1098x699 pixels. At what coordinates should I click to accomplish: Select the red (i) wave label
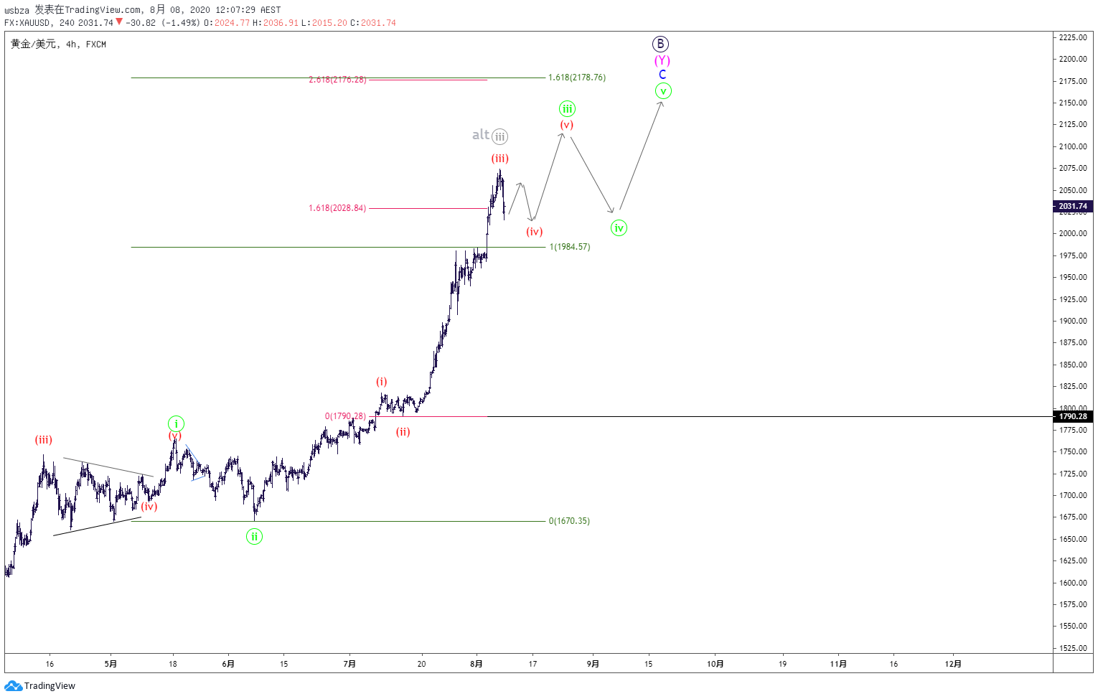pyautogui.click(x=382, y=382)
